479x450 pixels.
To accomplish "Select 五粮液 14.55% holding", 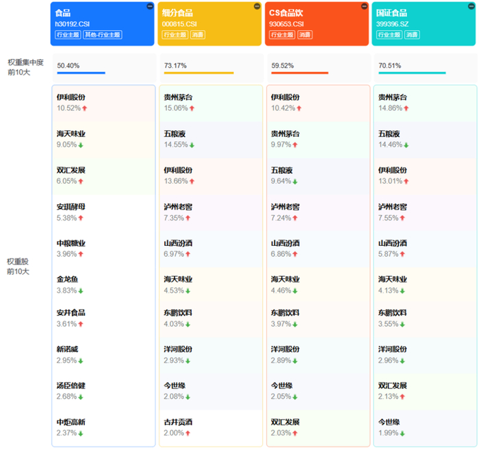I will [211, 140].
